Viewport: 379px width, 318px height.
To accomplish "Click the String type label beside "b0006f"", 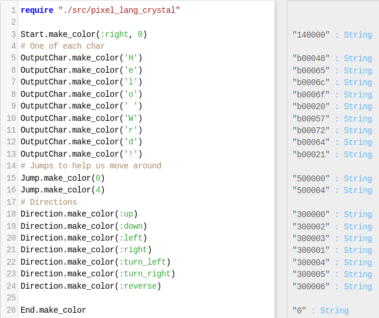I will coord(358,94).
